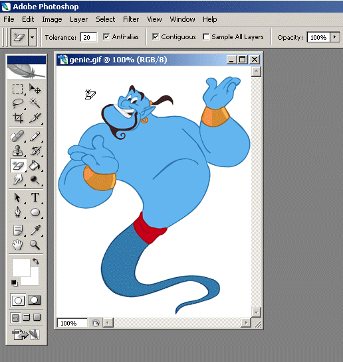Select the Pen tool

tap(18, 212)
